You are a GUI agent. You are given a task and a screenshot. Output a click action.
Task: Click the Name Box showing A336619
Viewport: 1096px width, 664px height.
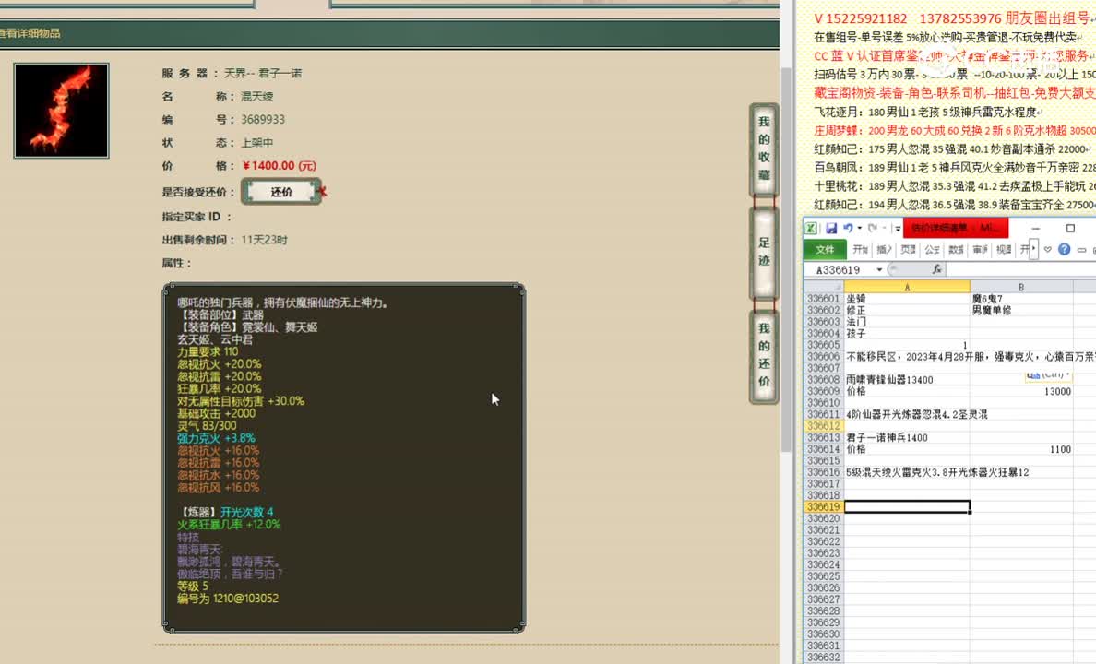(x=839, y=270)
